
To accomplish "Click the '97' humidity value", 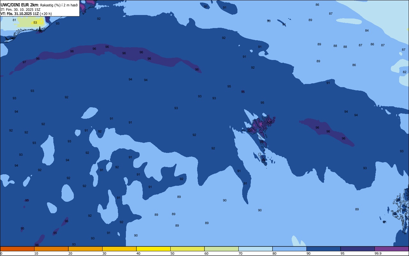I will point(24,62).
